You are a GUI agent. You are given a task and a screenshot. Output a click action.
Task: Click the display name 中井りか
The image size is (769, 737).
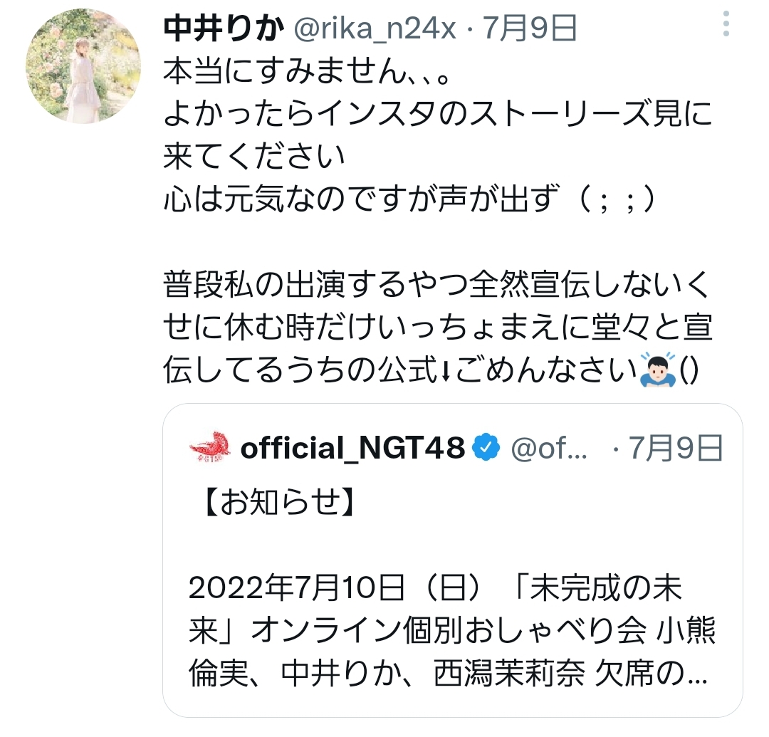(x=224, y=28)
